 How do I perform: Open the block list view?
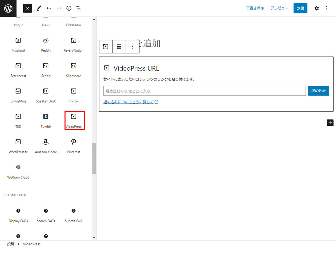tap(79, 8)
